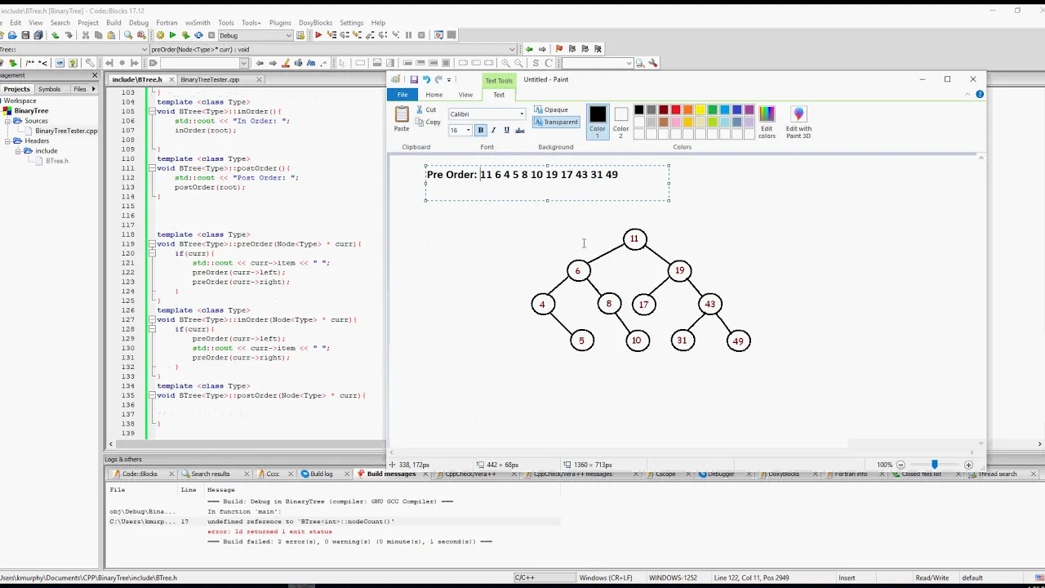
Task: Close the Management panel
Action: coord(95,75)
